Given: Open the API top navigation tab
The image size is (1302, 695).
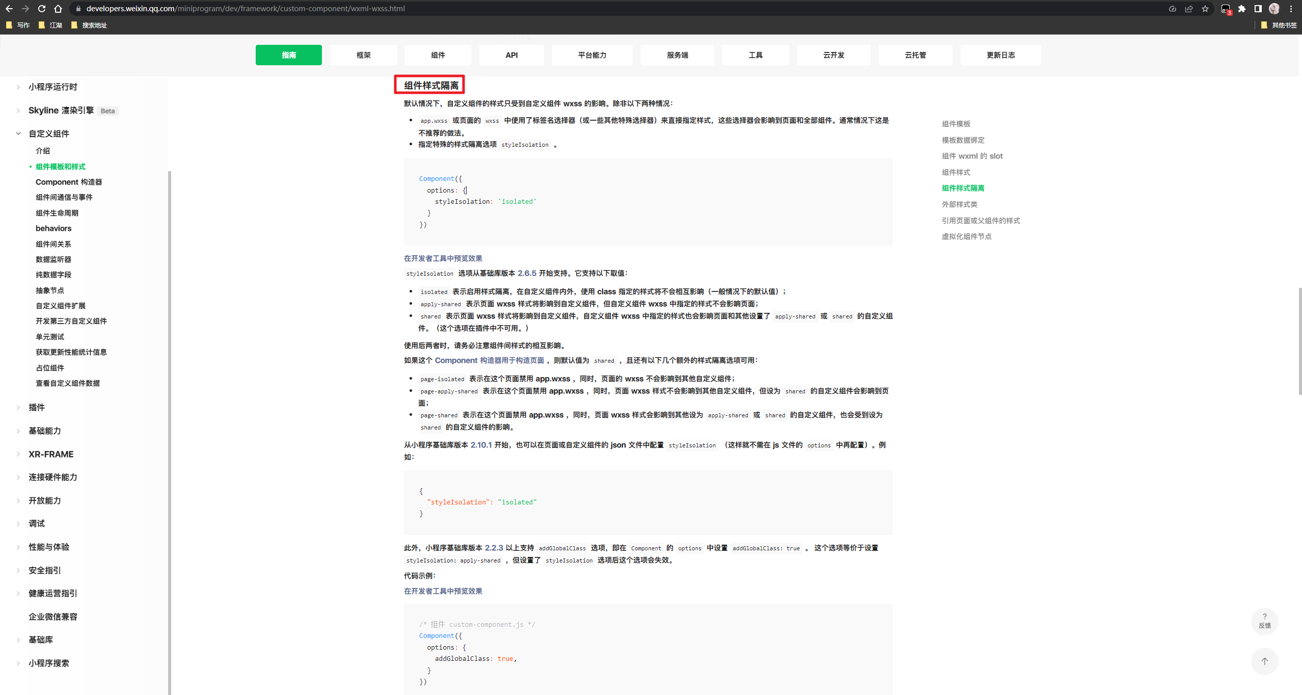Looking at the screenshot, I should pyautogui.click(x=511, y=55).
